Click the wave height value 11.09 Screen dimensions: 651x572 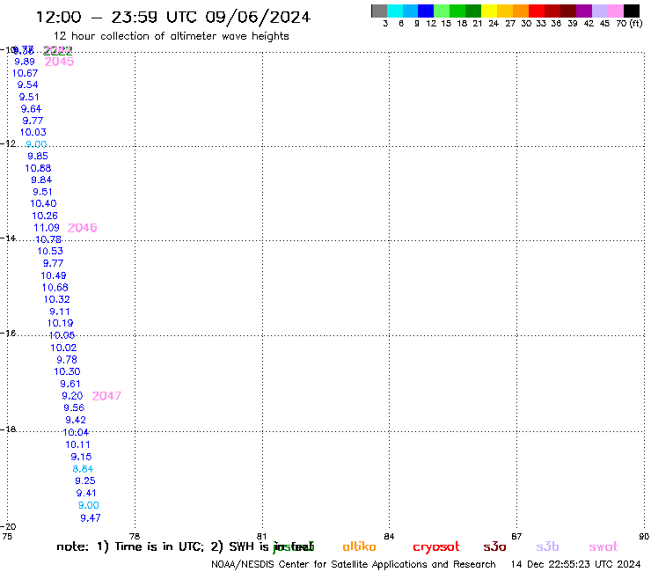[47, 228]
